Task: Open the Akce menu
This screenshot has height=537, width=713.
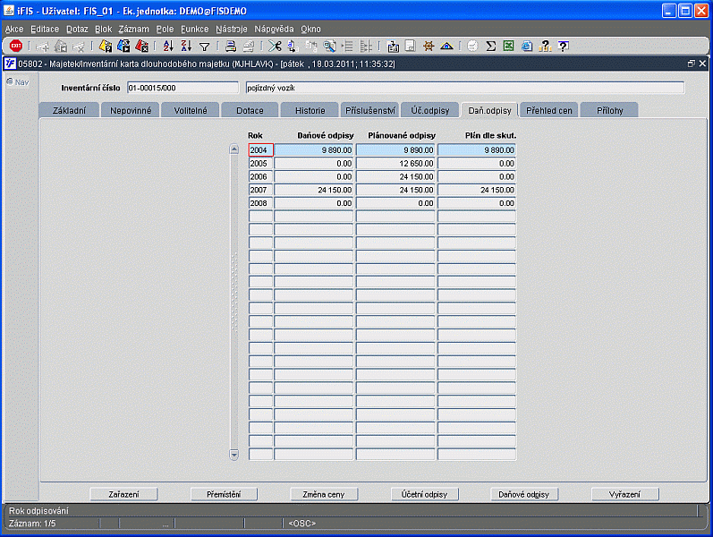Action: 14,30
